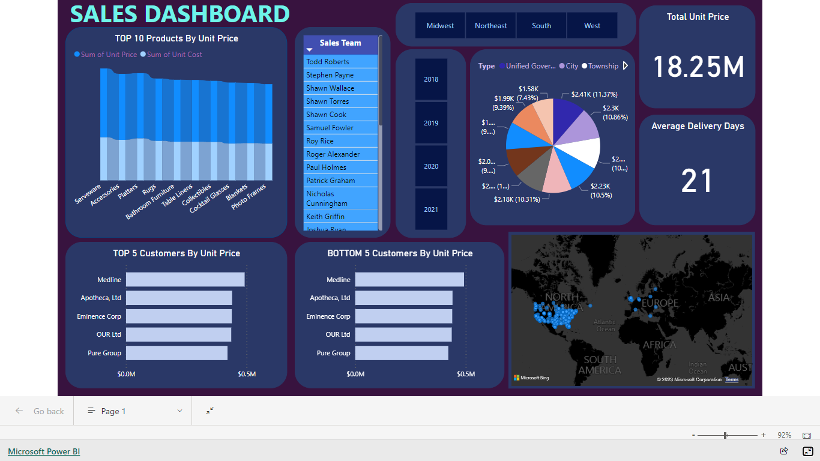Click the zoom level slider handle
Screen dimensions: 820x461
tap(726, 435)
